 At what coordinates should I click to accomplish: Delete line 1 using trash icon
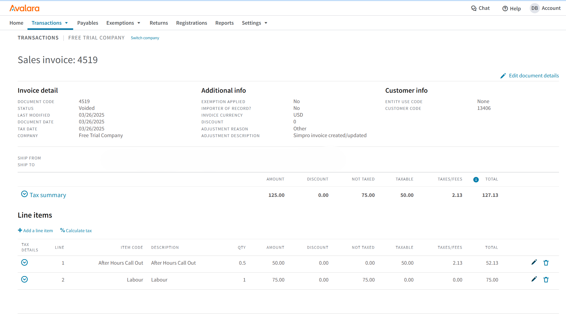(x=546, y=263)
